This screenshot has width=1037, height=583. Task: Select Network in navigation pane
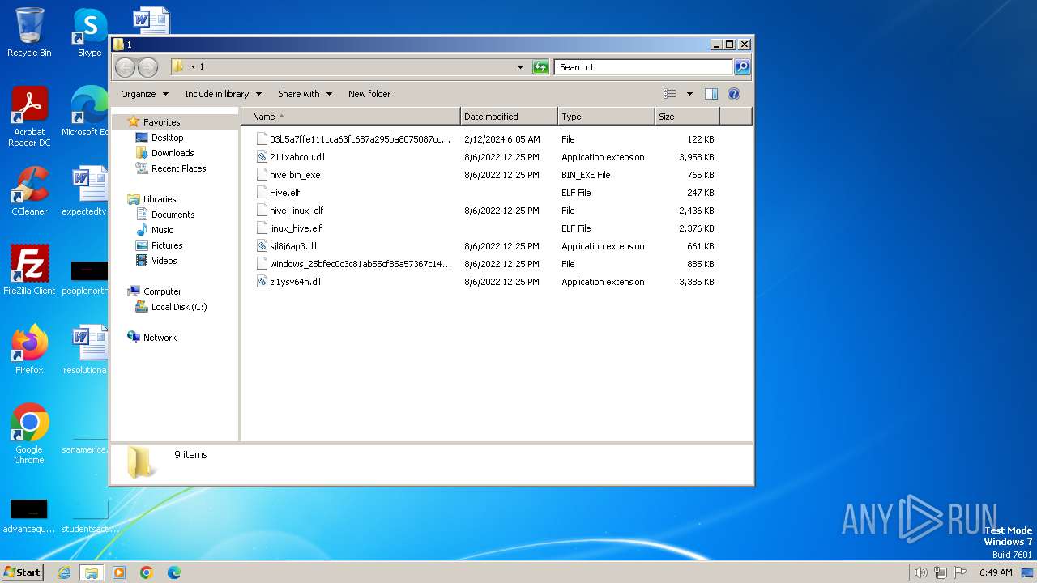[x=160, y=338]
